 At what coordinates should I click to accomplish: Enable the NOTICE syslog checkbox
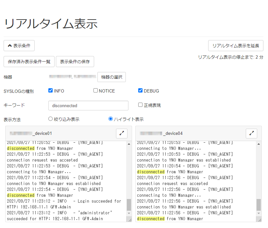pyautogui.click(x=95, y=91)
